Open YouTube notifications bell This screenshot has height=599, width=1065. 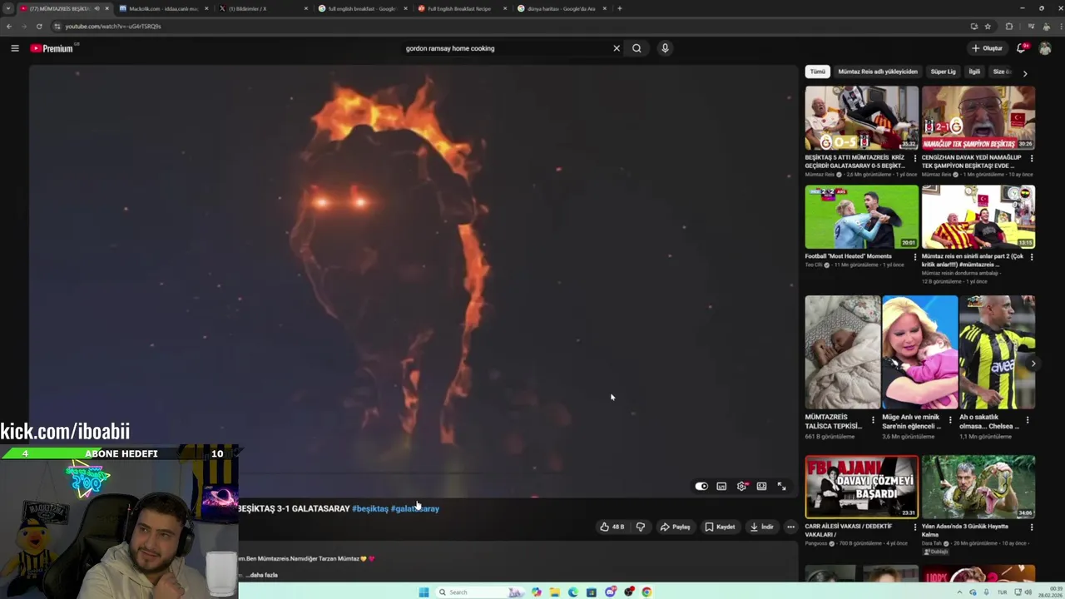[x=1021, y=48]
